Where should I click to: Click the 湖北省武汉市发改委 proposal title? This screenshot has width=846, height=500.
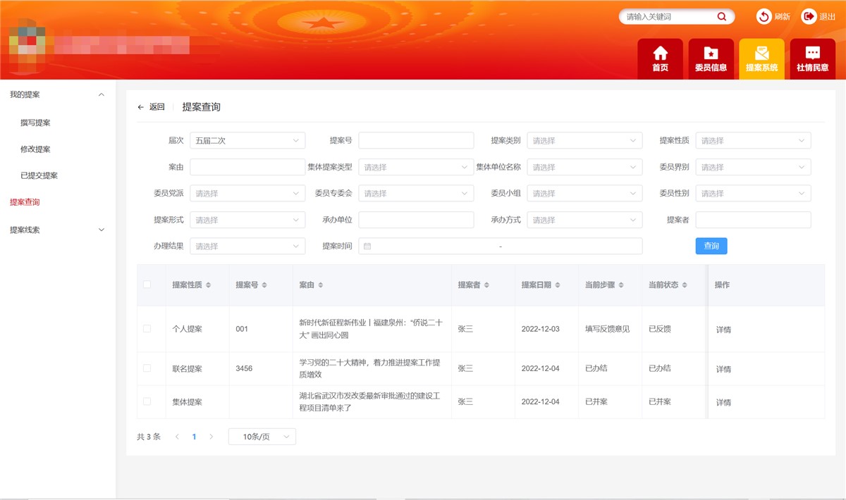point(370,401)
